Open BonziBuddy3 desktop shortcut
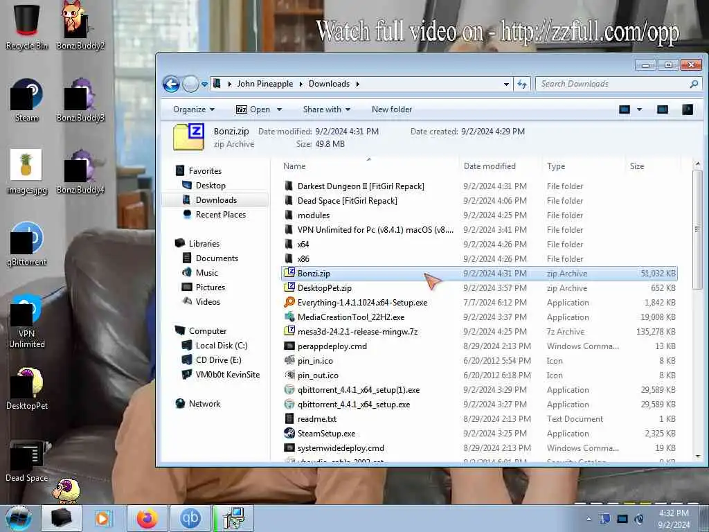709x532 pixels. coord(80,100)
